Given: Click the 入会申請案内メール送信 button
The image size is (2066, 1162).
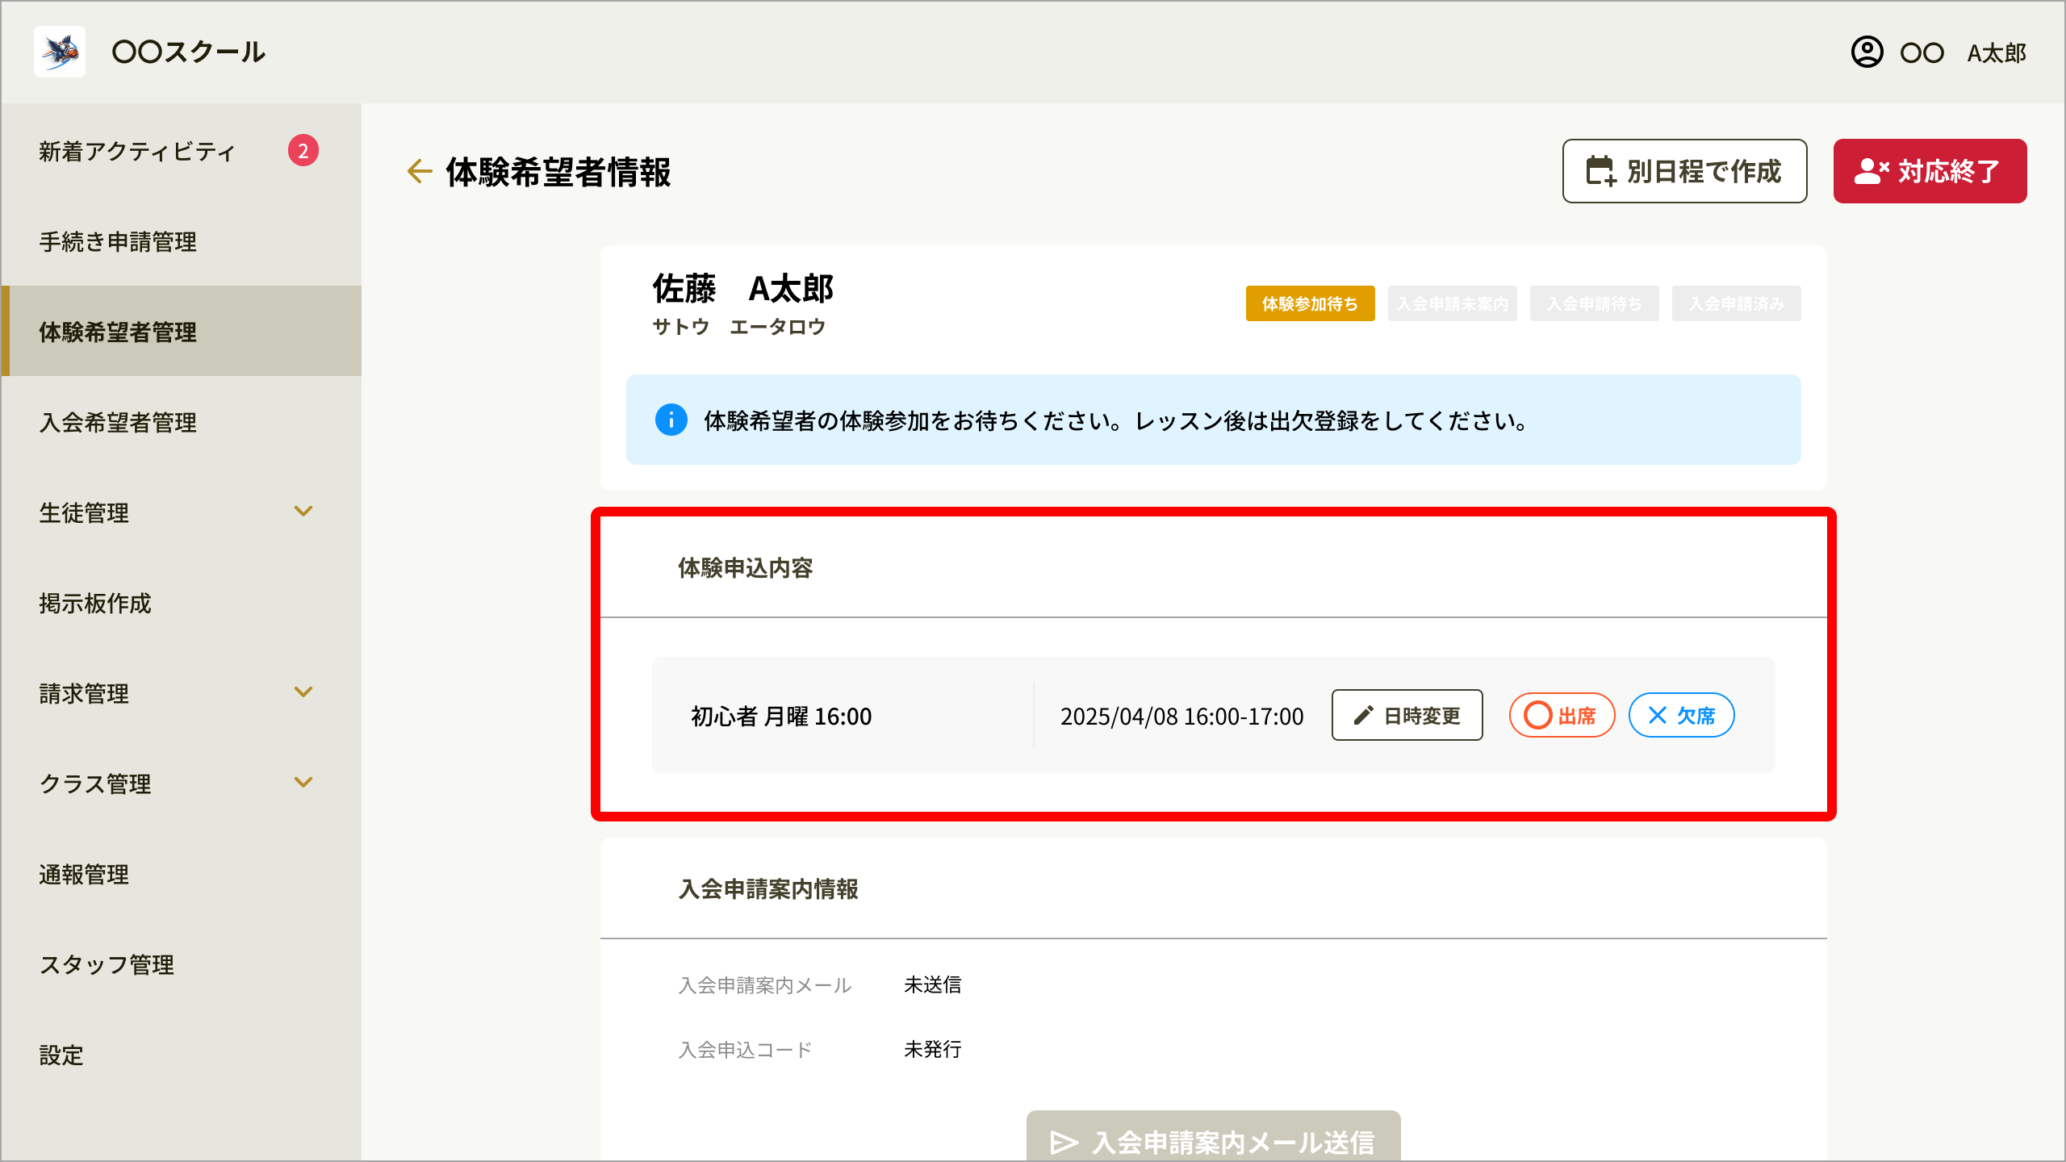Looking at the screenshot, I should [x=1213, y=1138].
